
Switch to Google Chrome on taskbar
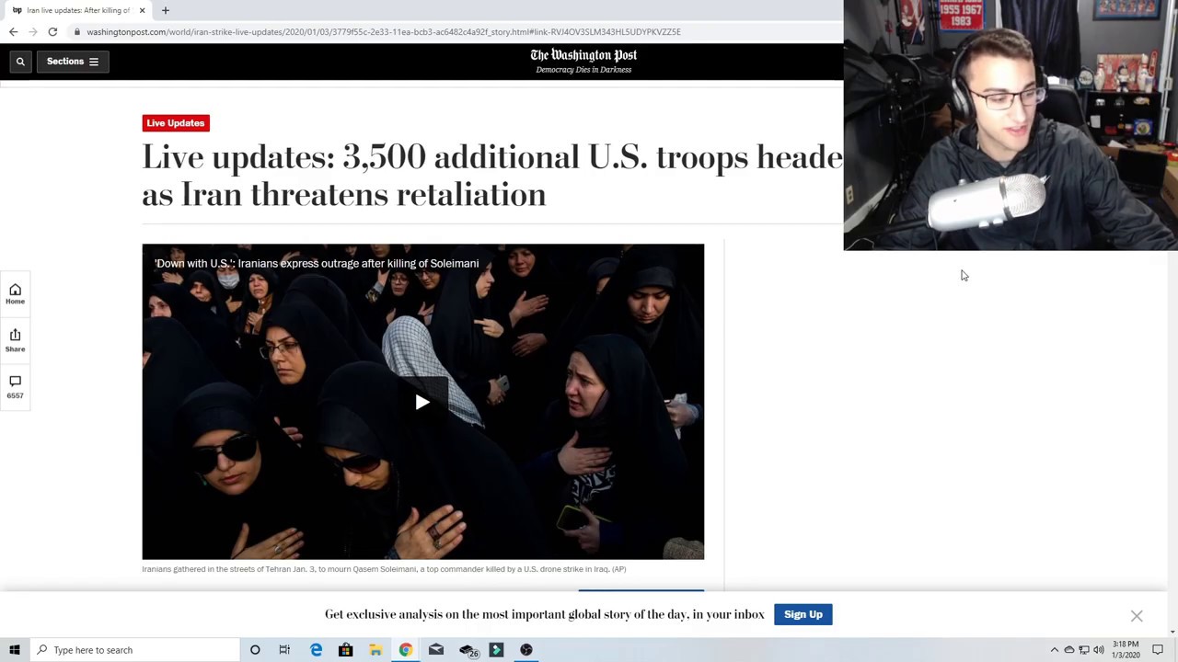pyautogui.click(x=406, y=650)
